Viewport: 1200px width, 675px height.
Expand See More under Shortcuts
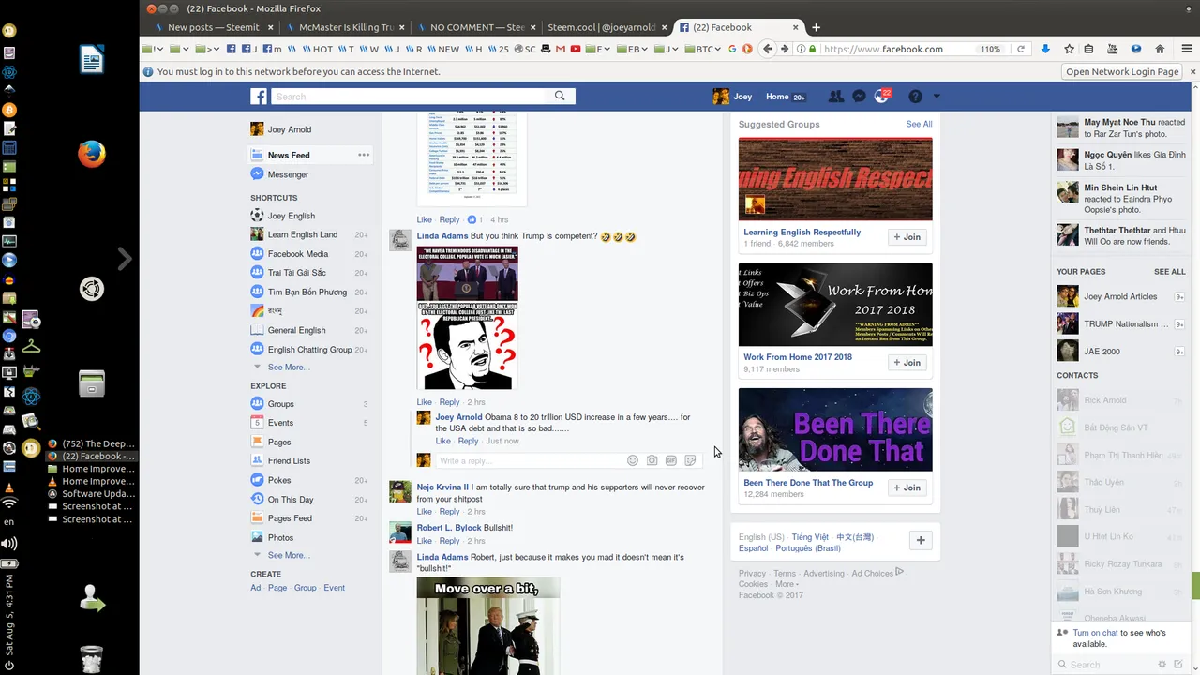click(x=288, y=367)
